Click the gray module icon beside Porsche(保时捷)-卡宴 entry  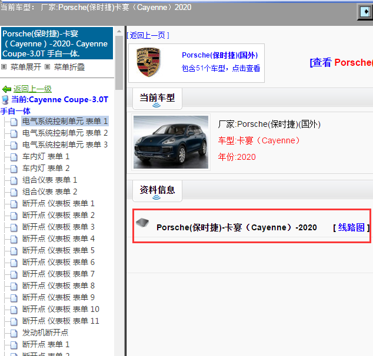pyautogui.click(x=142, y=223)
